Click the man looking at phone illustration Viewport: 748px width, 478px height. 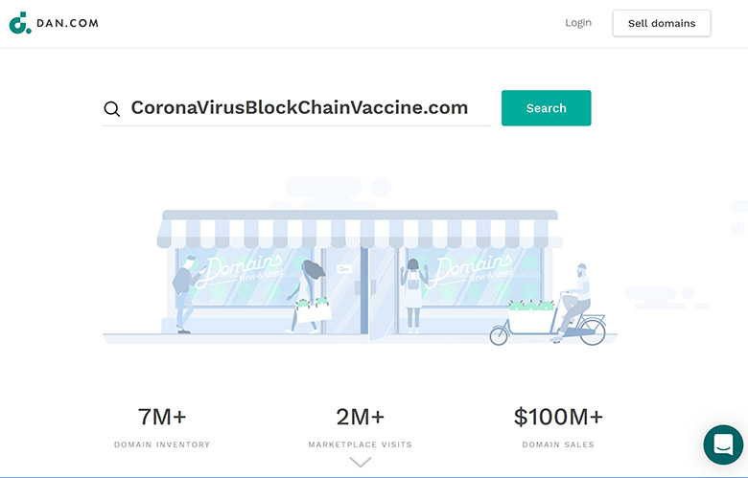pyautogui.click(x=187, y=294)
